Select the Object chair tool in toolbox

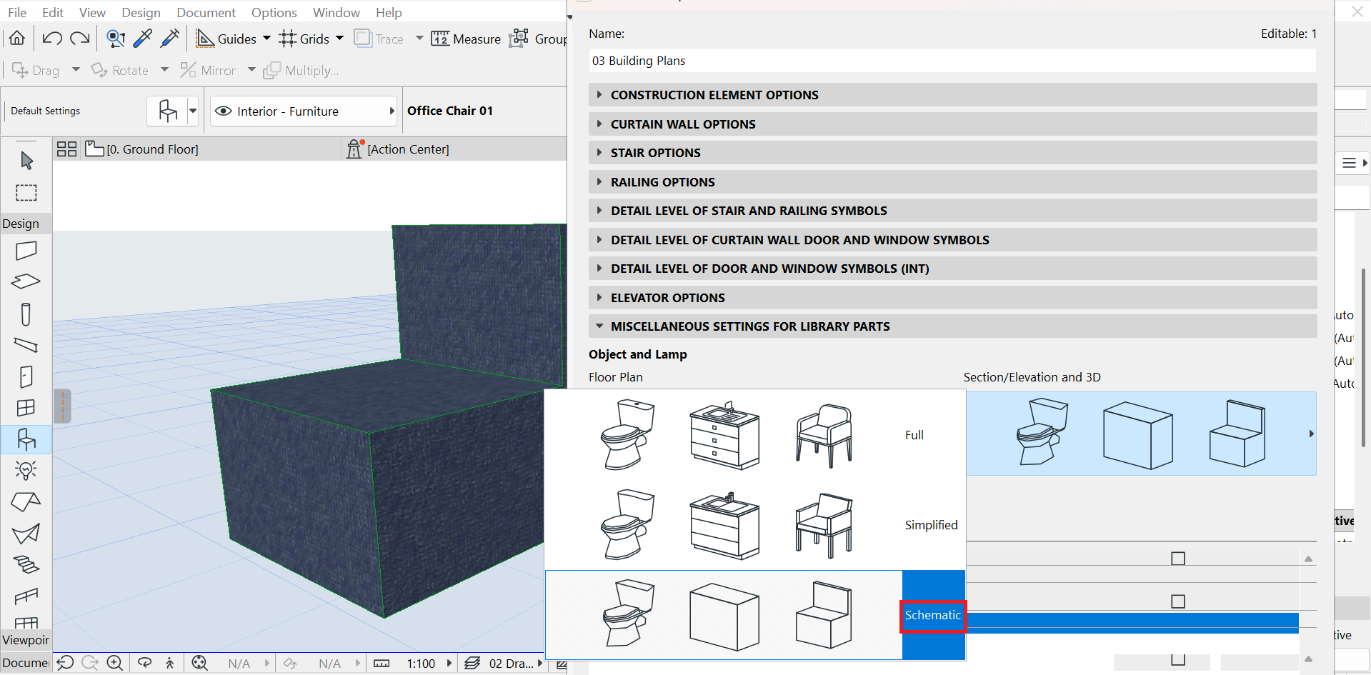click(x=26, y=439)
